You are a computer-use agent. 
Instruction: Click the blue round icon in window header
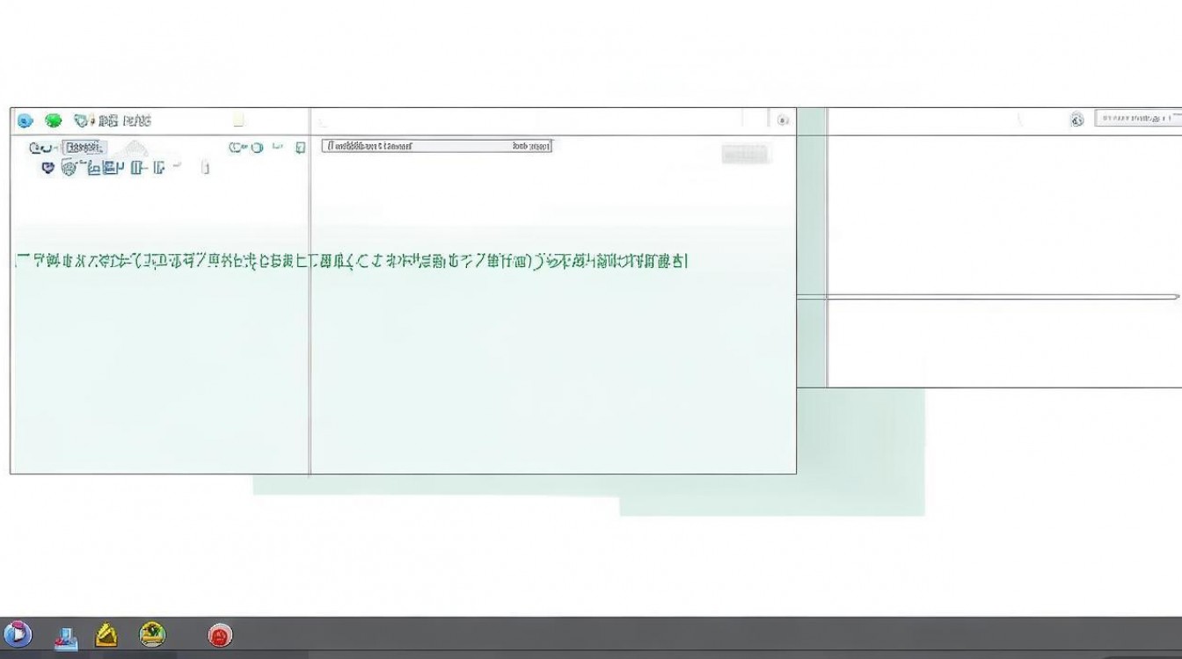click(x=26, y=120)
